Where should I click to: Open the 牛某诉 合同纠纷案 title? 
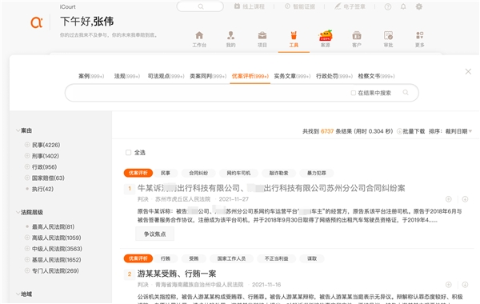271,188
